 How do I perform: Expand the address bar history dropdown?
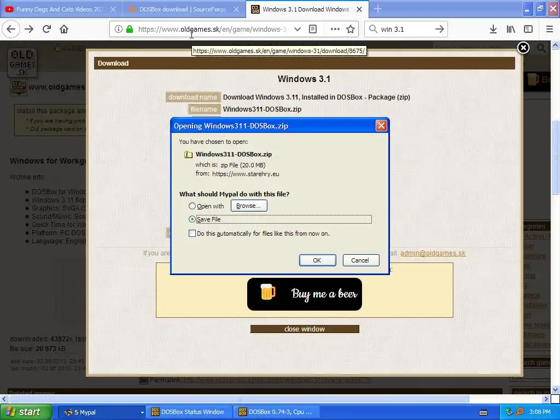pos(297,29)
